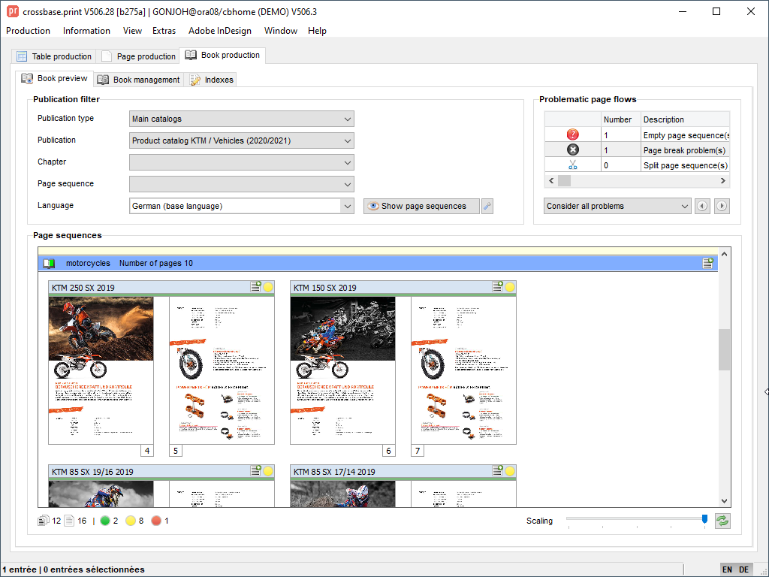Select the Book preview tab

click(x=54, y=78)
